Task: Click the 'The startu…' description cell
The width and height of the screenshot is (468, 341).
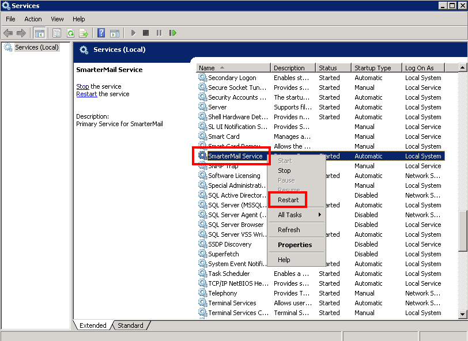Action: (292, 97)
